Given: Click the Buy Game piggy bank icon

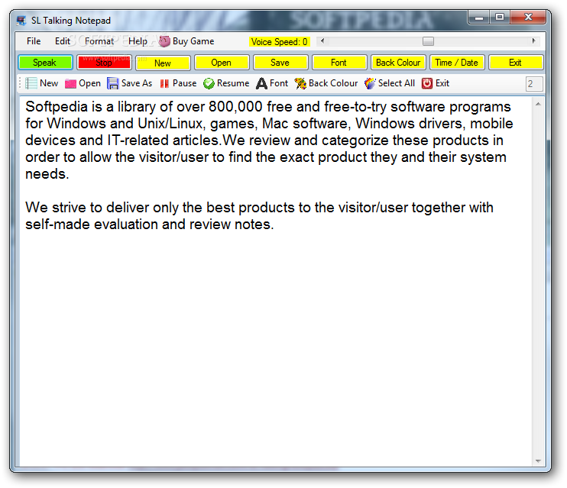Looking at the screenshot, I should [x=164, y=41].
